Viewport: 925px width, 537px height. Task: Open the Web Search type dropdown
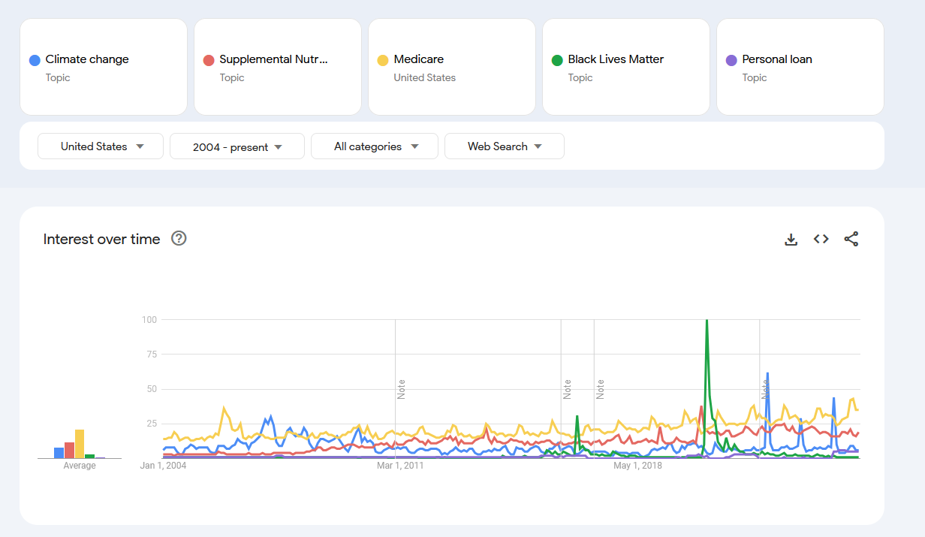click(x=505, y=146)
